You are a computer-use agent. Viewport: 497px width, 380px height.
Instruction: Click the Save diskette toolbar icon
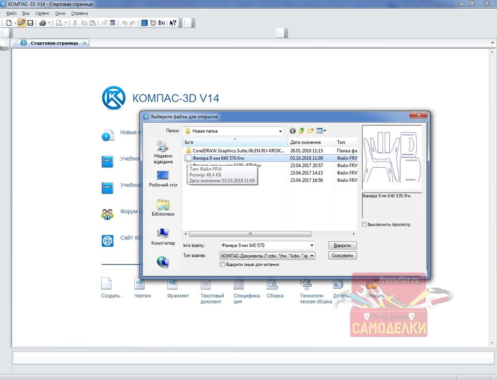point(30,23)
